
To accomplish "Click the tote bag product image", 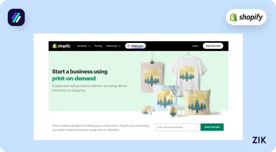I will 165,98.
